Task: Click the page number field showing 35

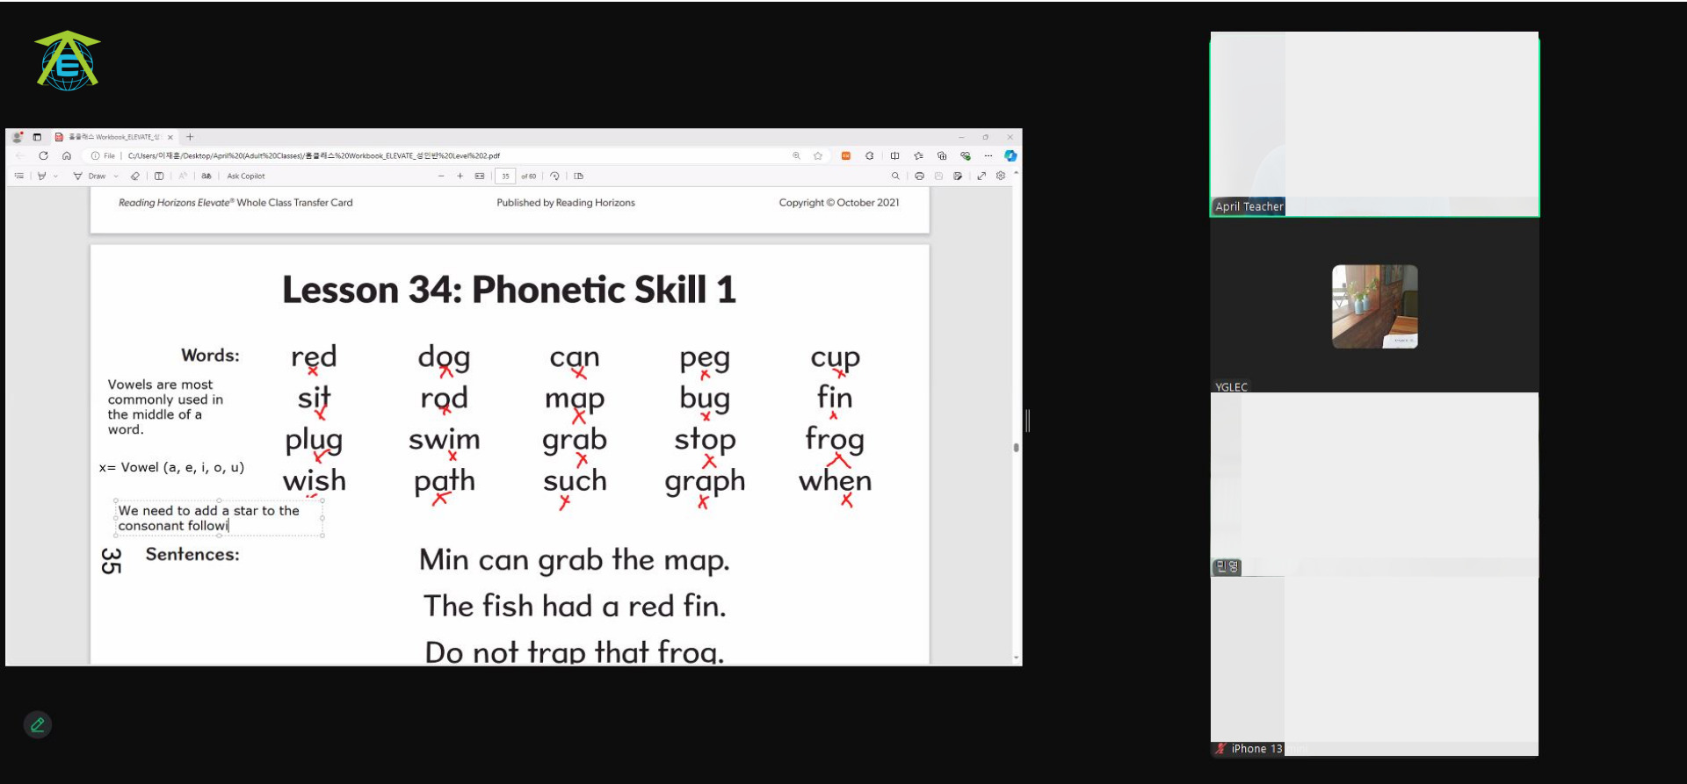Action: [505, 176]
